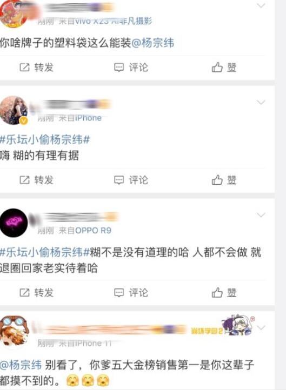The height and width of the screenshot is (390, 286).
Task: Open chevron menu on OPPO R9 post
Action: point(261,215)
